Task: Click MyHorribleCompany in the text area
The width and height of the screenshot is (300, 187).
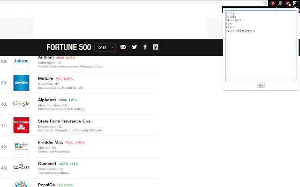Action: click(x=240, y=31)
